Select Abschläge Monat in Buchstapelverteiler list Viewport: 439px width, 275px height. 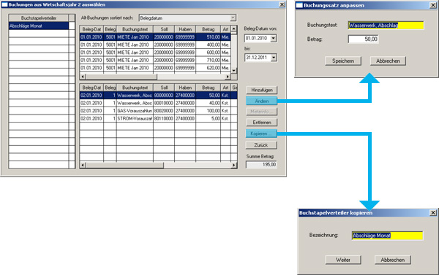pos(39,26)
